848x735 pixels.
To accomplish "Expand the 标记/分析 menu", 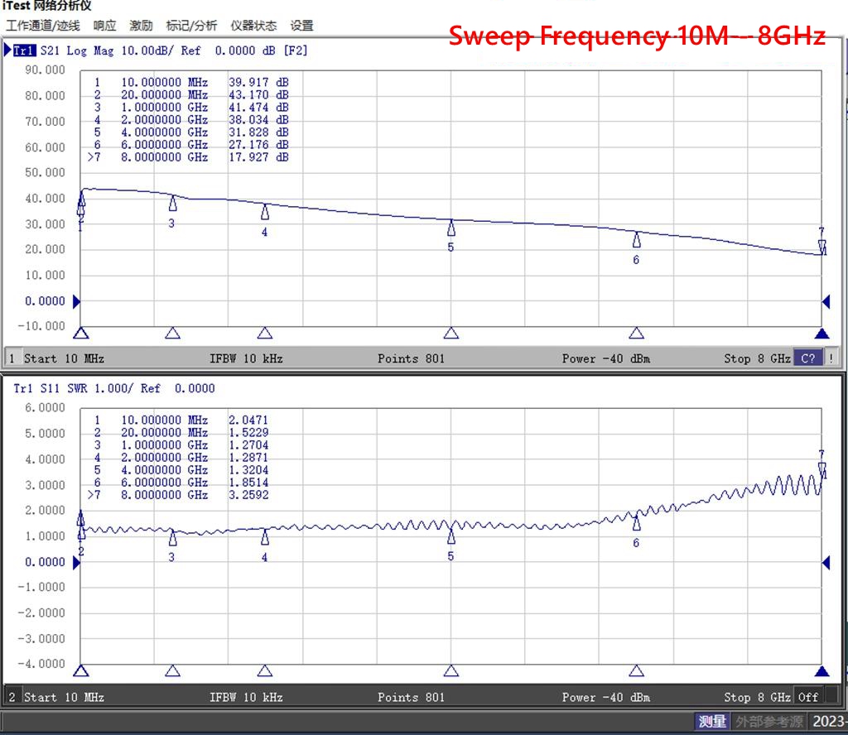I will 191,26.
